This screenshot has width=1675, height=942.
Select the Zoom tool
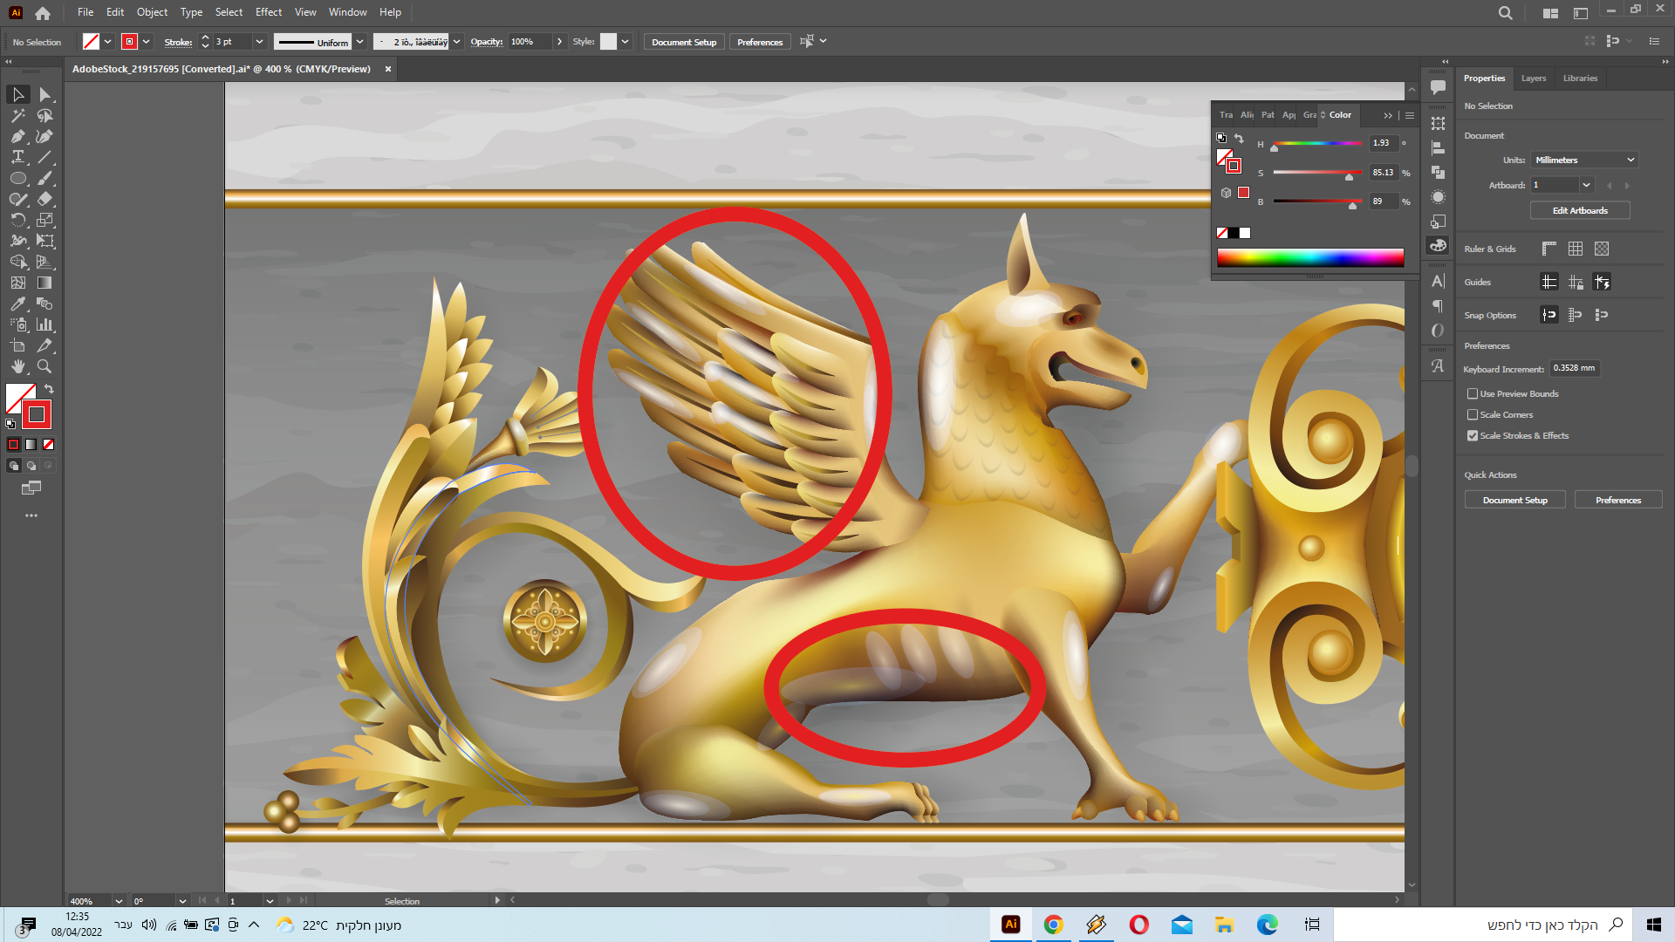tap(44, 366)
